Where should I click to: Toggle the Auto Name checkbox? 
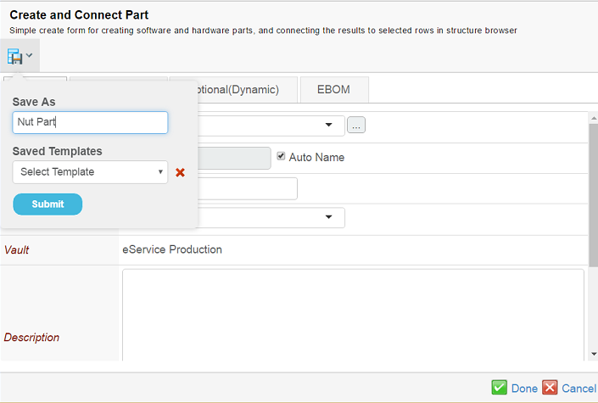[x=282, y=157]
